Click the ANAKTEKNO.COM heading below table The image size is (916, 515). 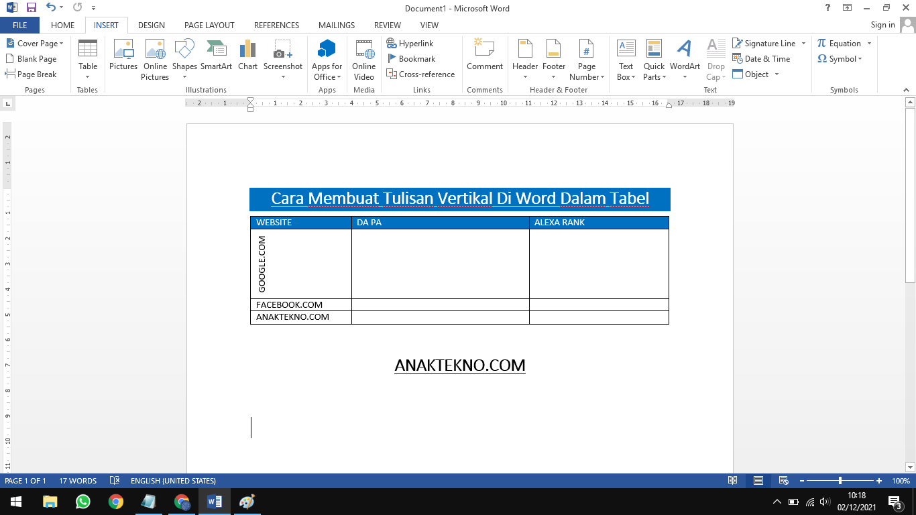460,365
